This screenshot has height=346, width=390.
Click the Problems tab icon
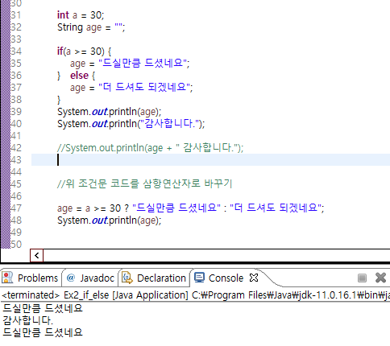[7, 278]
